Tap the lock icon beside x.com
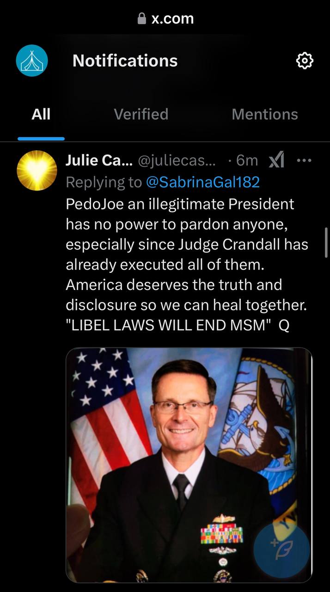This screenshot has height=592, width=330. [142, 18]
